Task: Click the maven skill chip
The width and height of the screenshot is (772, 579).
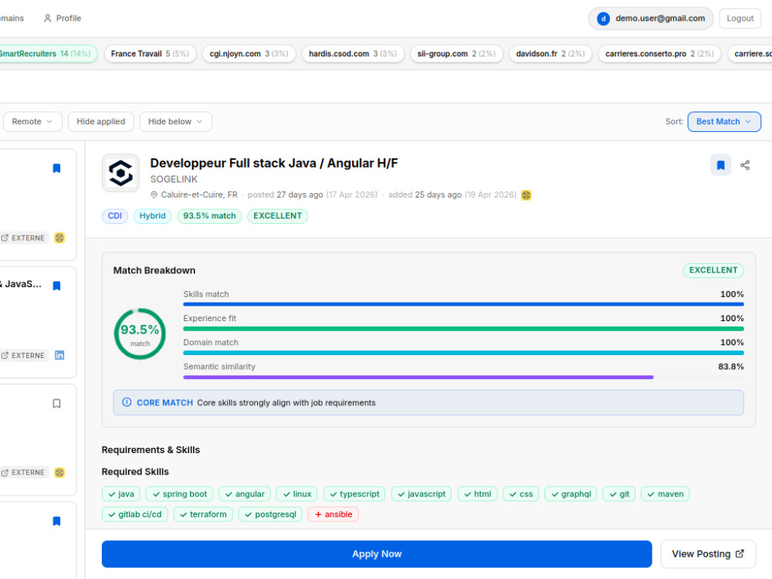Action: (x=665, y=494)
